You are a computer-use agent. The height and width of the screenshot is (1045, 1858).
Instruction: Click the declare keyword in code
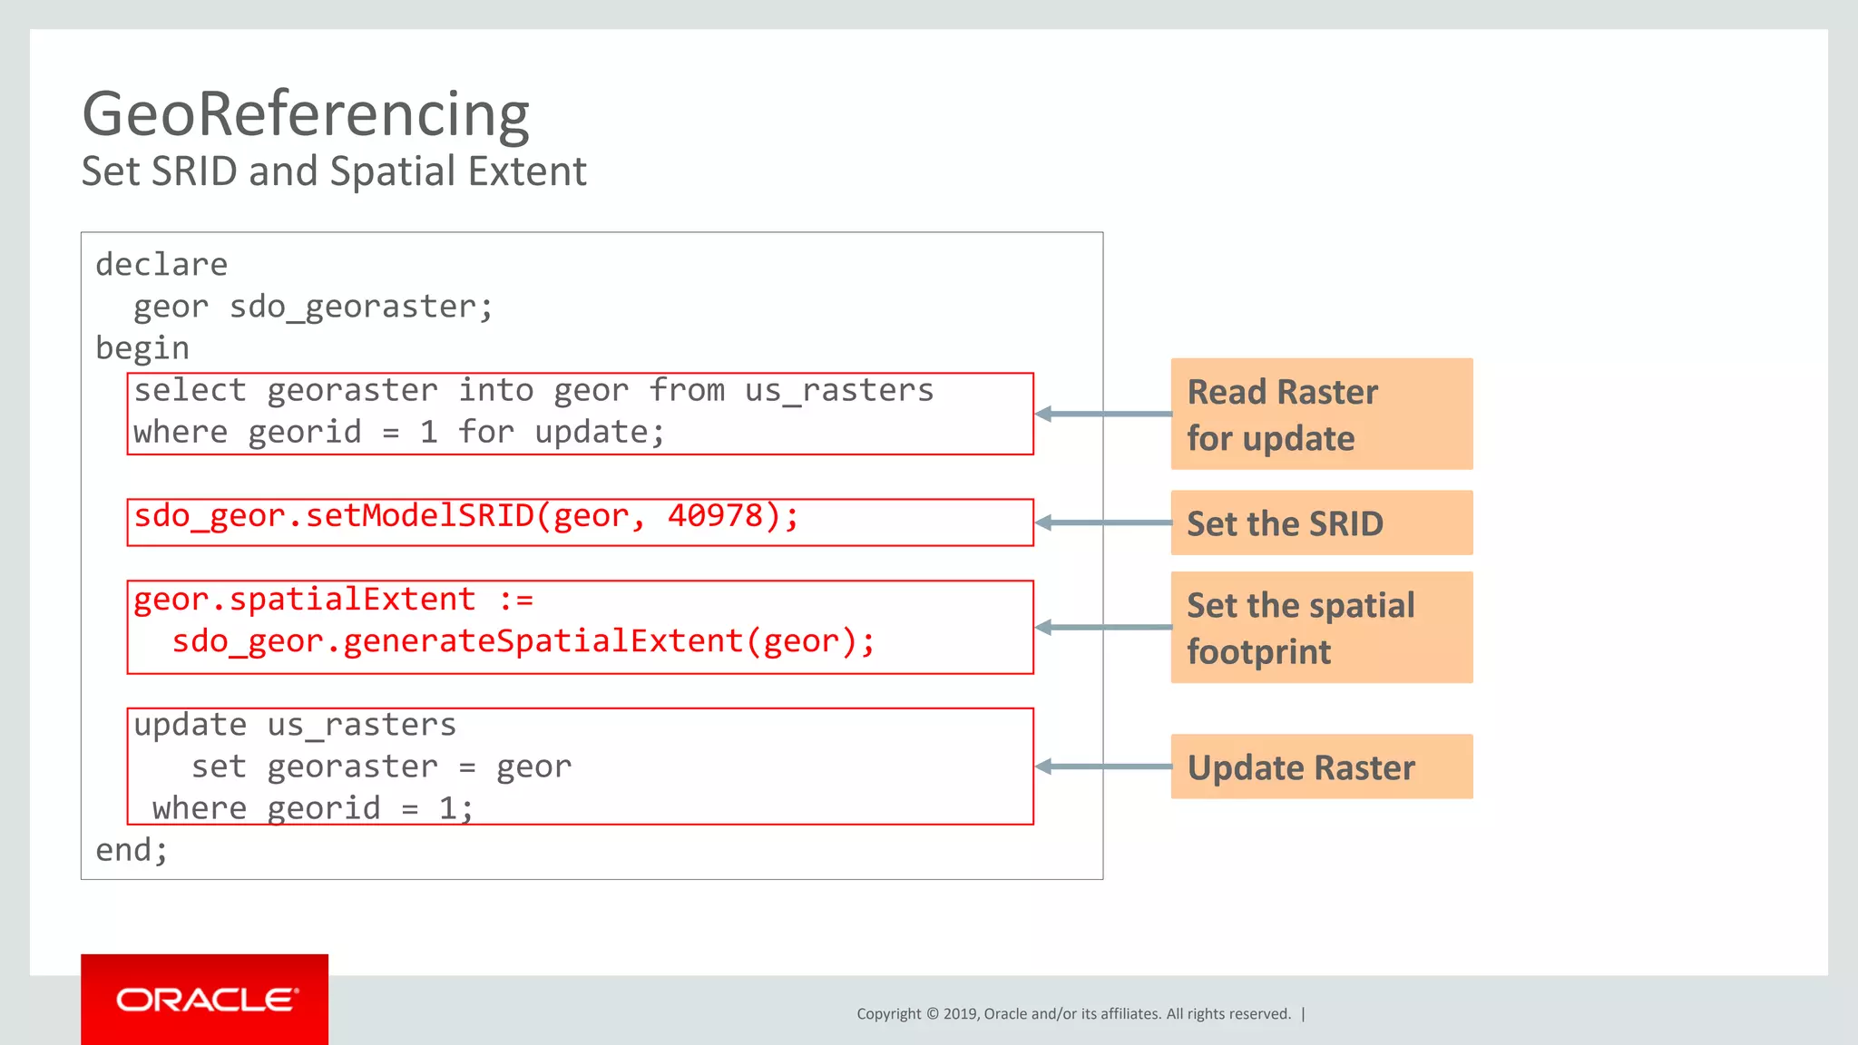(161, 265)
